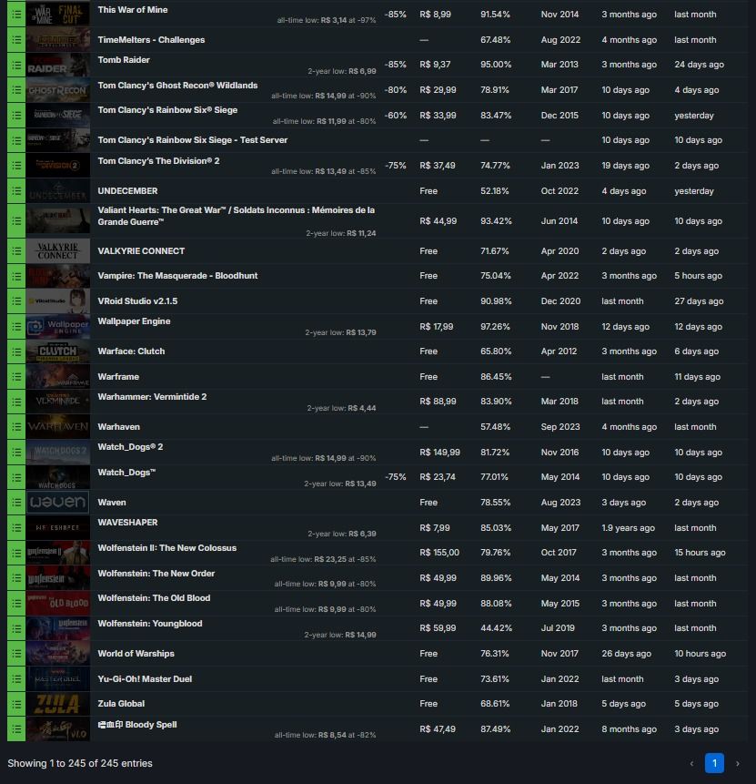Click the list icon for The Division 2

coord(16,166)
